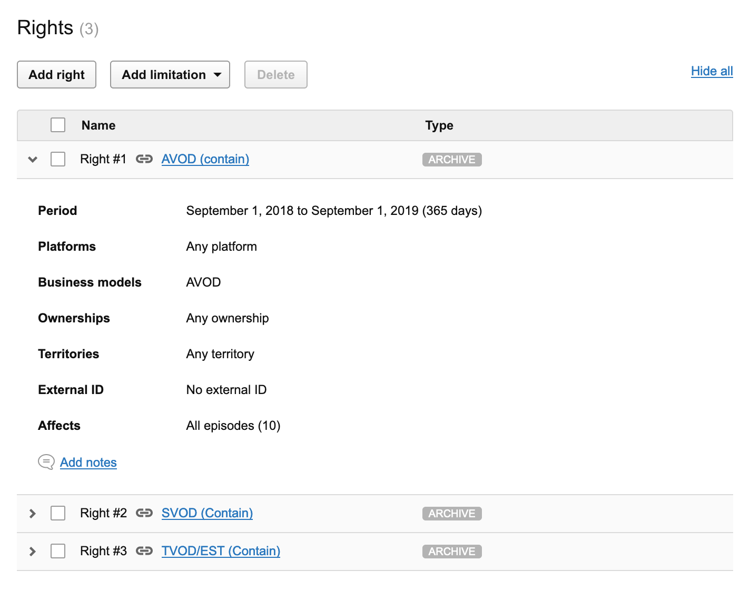Open the SVOD (Contain) link
The width and height of the screenshot is (750, 590).
207,513
